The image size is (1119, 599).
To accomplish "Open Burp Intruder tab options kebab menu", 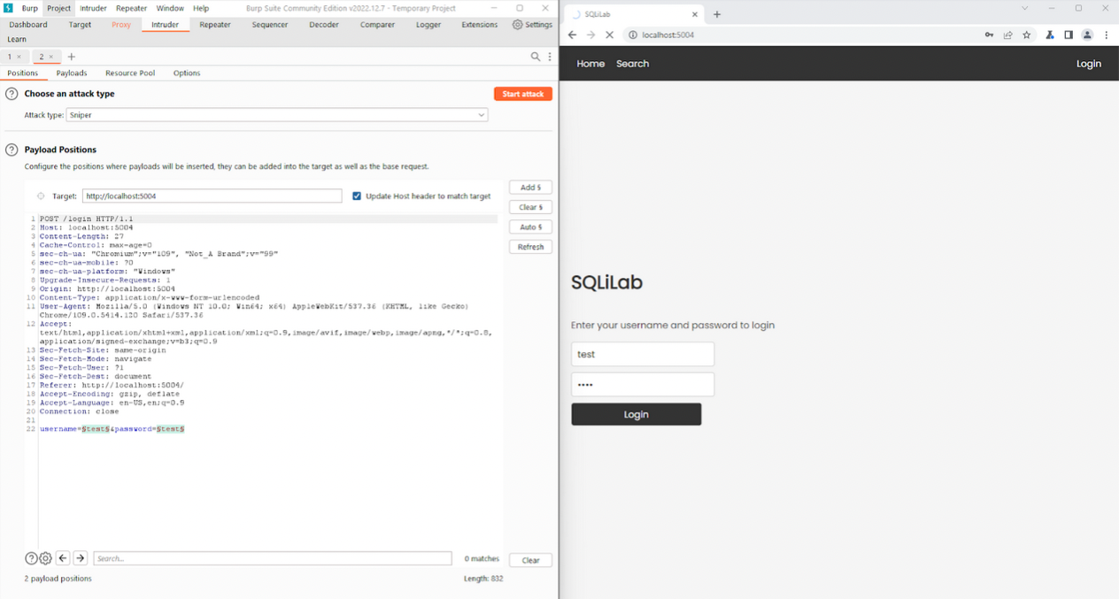I will pyautogui.click(x=550, y=57).
